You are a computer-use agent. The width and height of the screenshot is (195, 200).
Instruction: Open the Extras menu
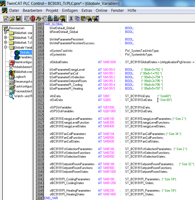tap(87, 11)
